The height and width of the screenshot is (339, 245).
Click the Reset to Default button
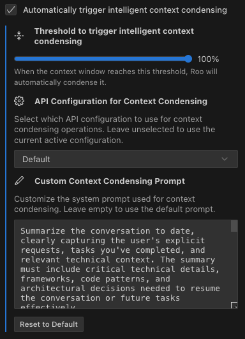49,324
